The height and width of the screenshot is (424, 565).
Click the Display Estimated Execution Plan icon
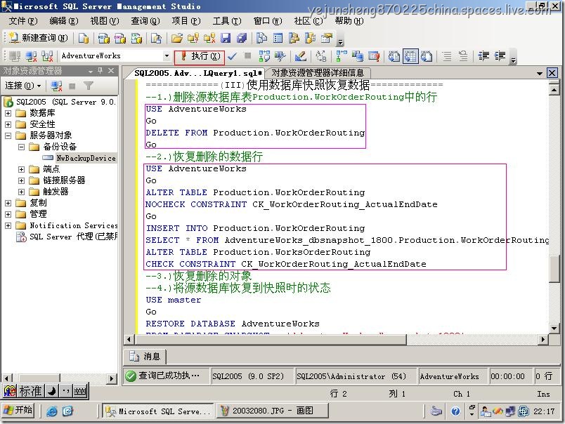(x=264, y=56)
